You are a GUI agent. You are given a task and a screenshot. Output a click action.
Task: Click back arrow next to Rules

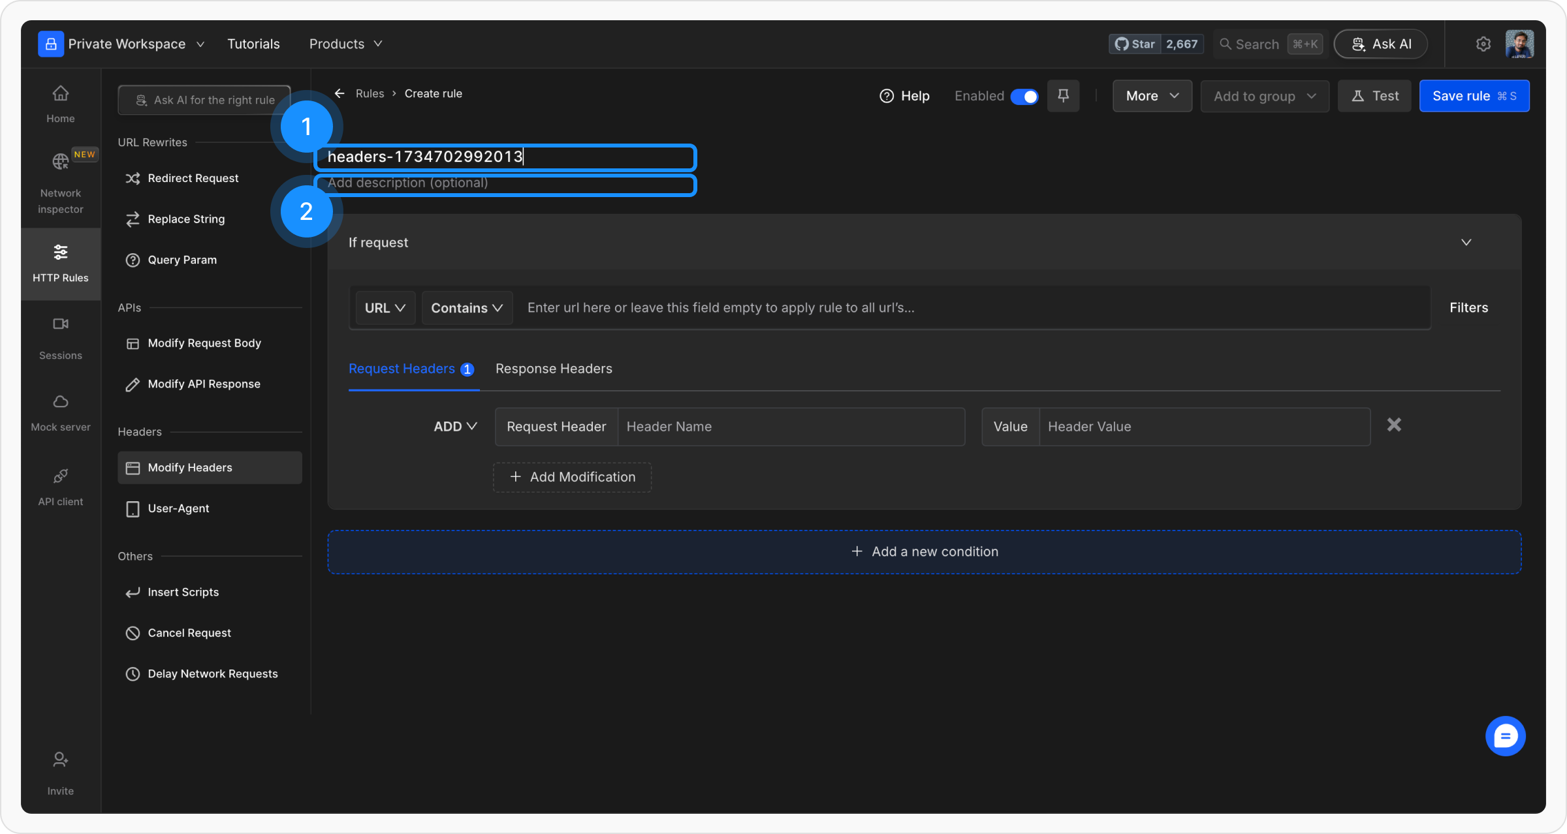pos(340,93)
